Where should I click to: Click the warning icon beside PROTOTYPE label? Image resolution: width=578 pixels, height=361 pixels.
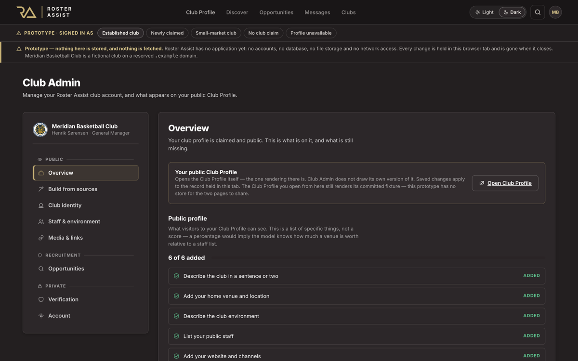19,33
